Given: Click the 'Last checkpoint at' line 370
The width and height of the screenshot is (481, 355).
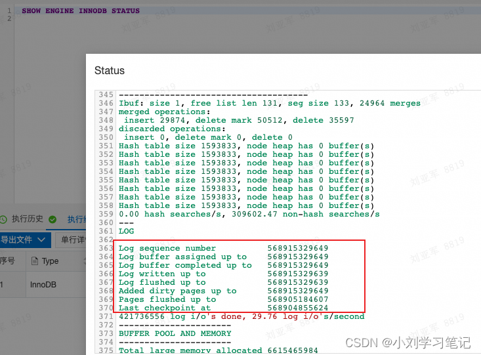Looking at the screenshot, I should [x=223, y=308].
